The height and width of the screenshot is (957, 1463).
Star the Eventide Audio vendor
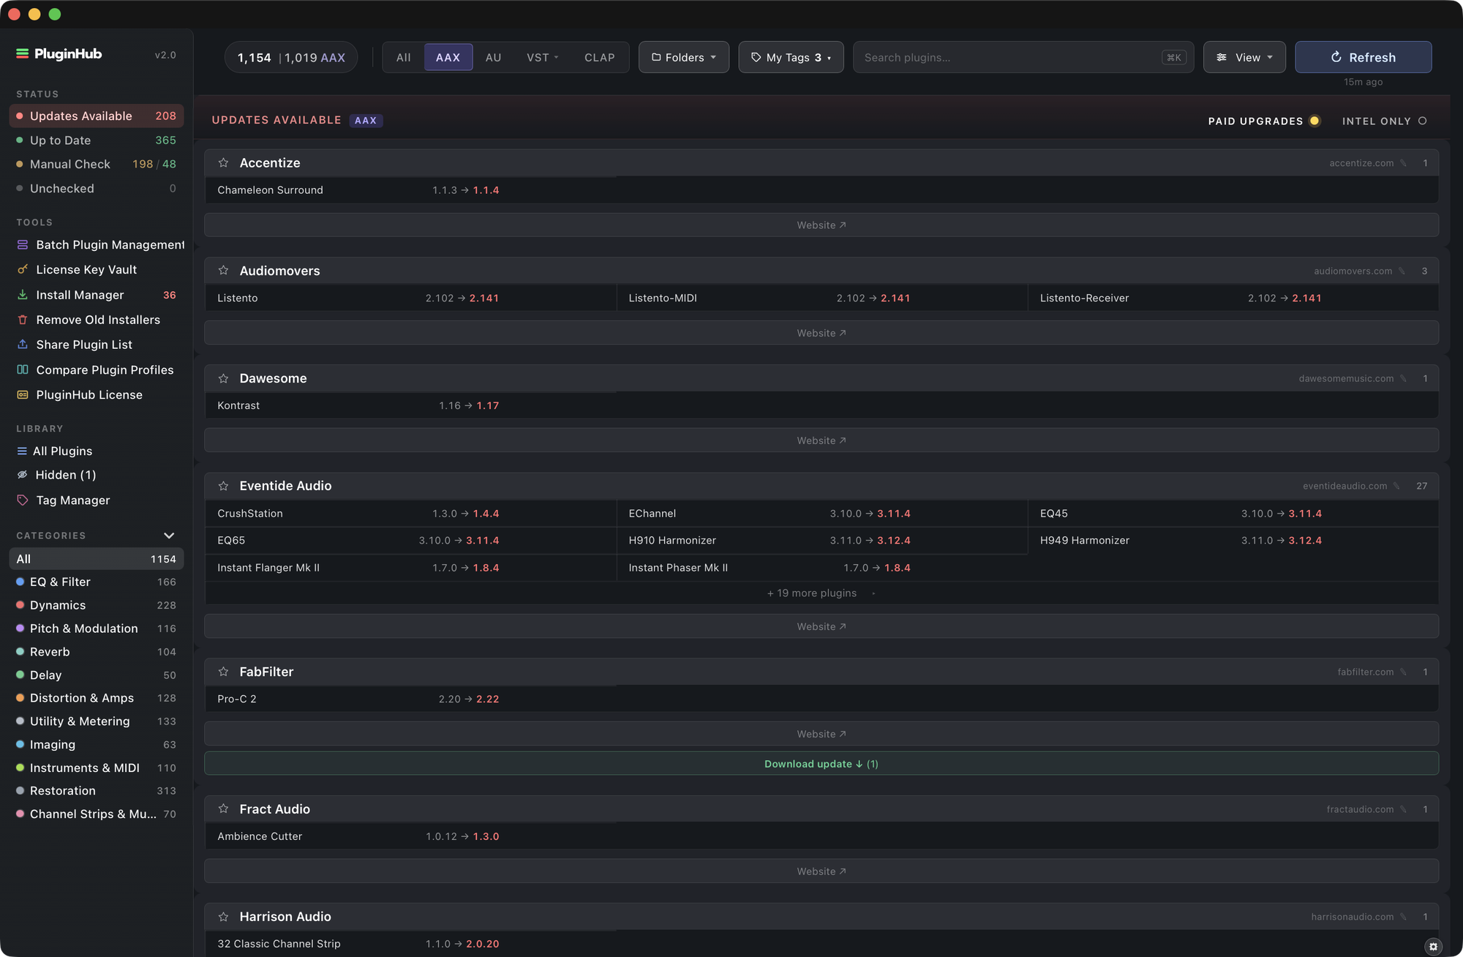(x=224, y=485)
